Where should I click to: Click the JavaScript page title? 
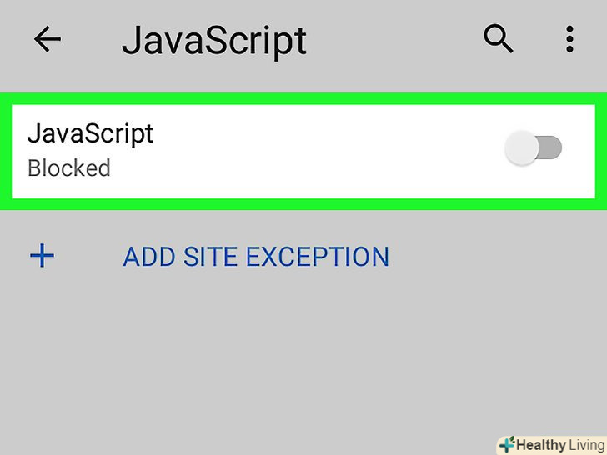click(x=214, y=40)
